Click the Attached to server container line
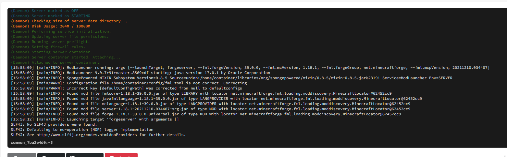The width and height of the screenshot is (507, 157). tap(60, 62)
